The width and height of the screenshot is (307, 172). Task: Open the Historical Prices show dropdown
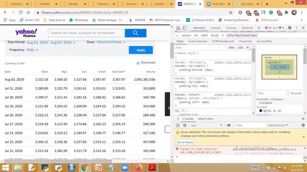[x=111, y=42]
